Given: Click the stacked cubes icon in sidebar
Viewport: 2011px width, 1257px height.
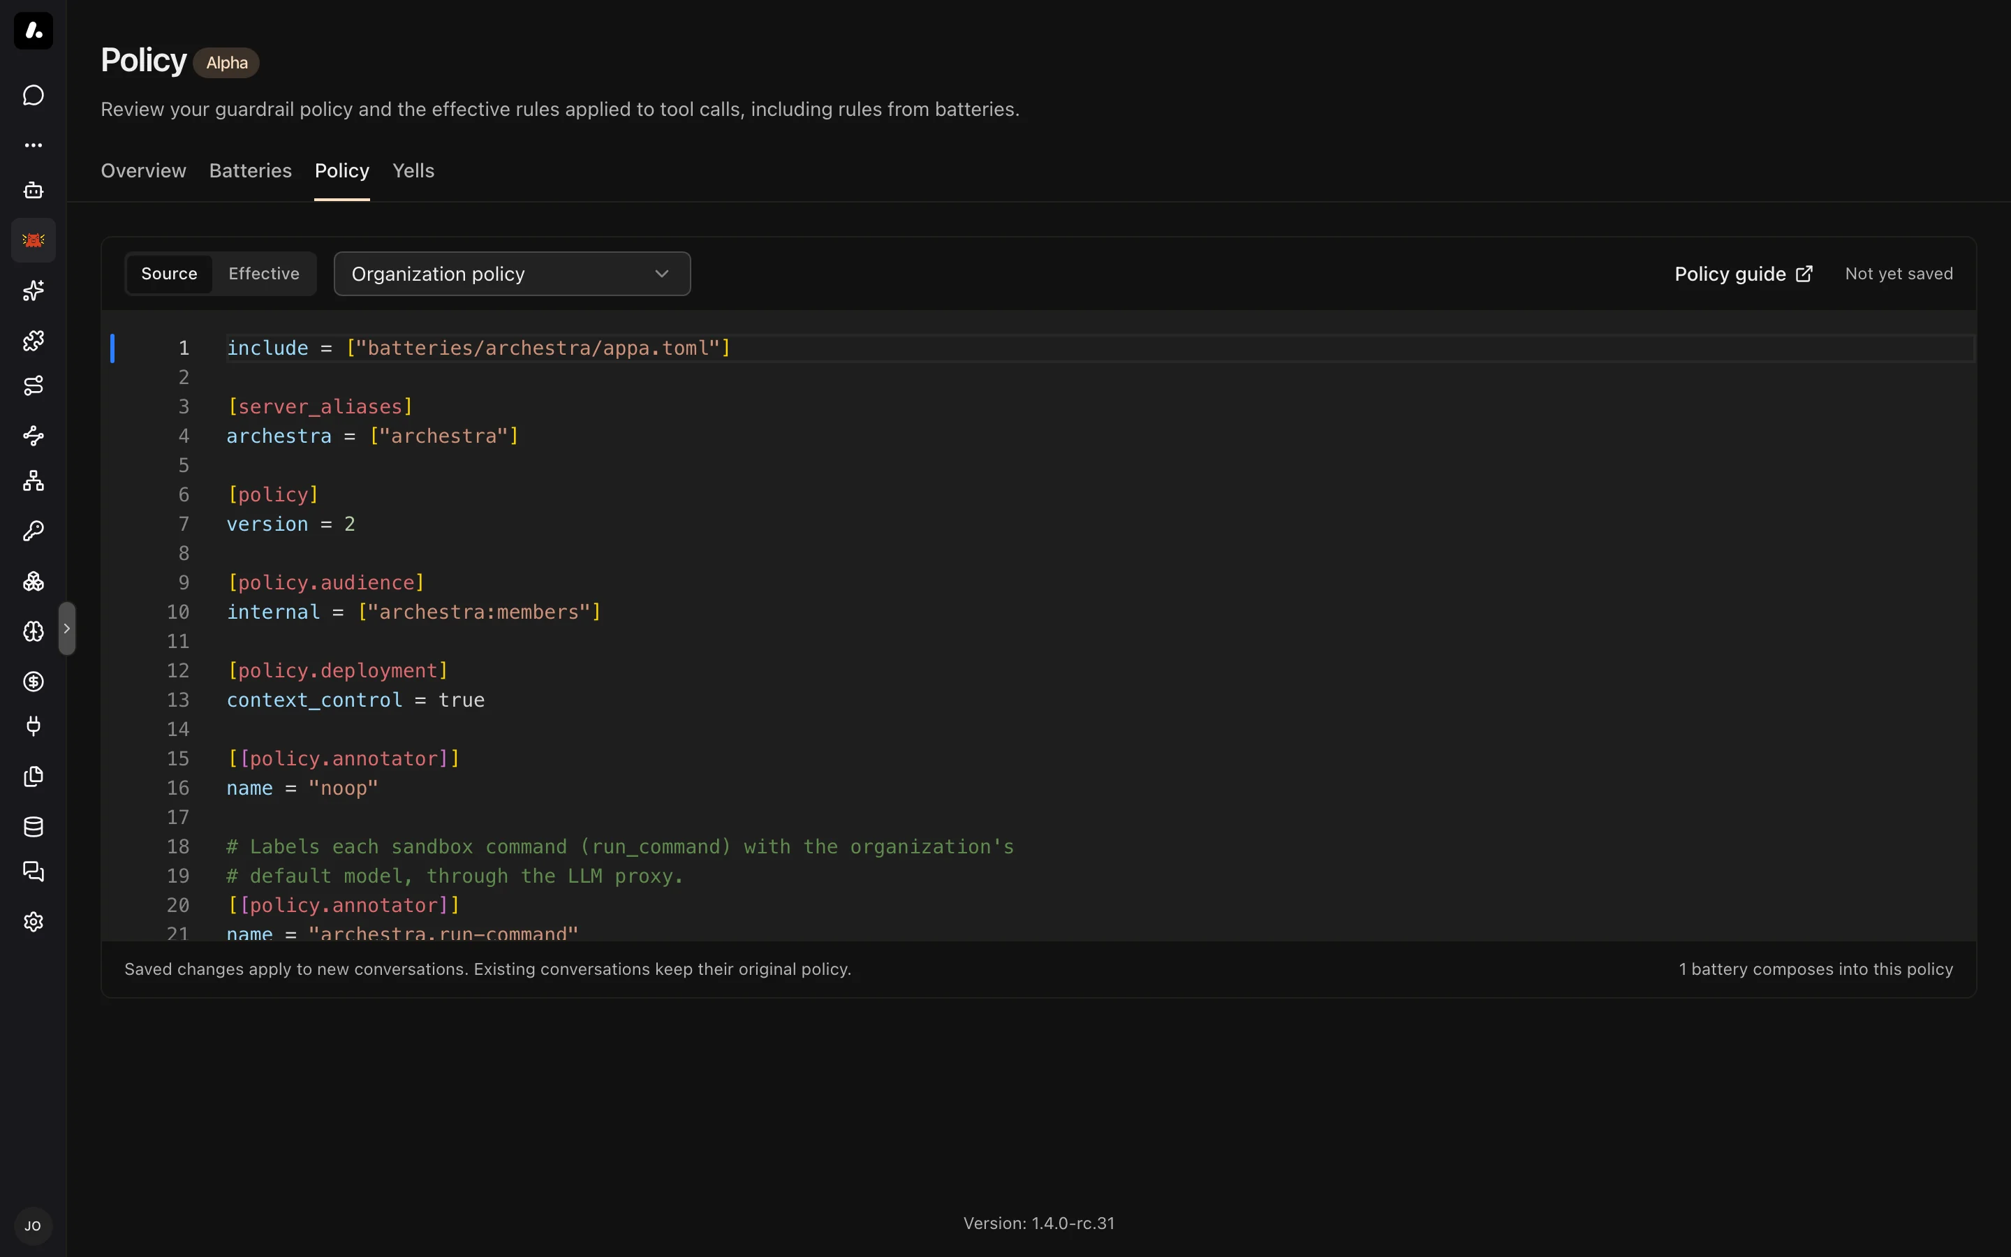Looking at the screenshot, I should tap(34, 581).
